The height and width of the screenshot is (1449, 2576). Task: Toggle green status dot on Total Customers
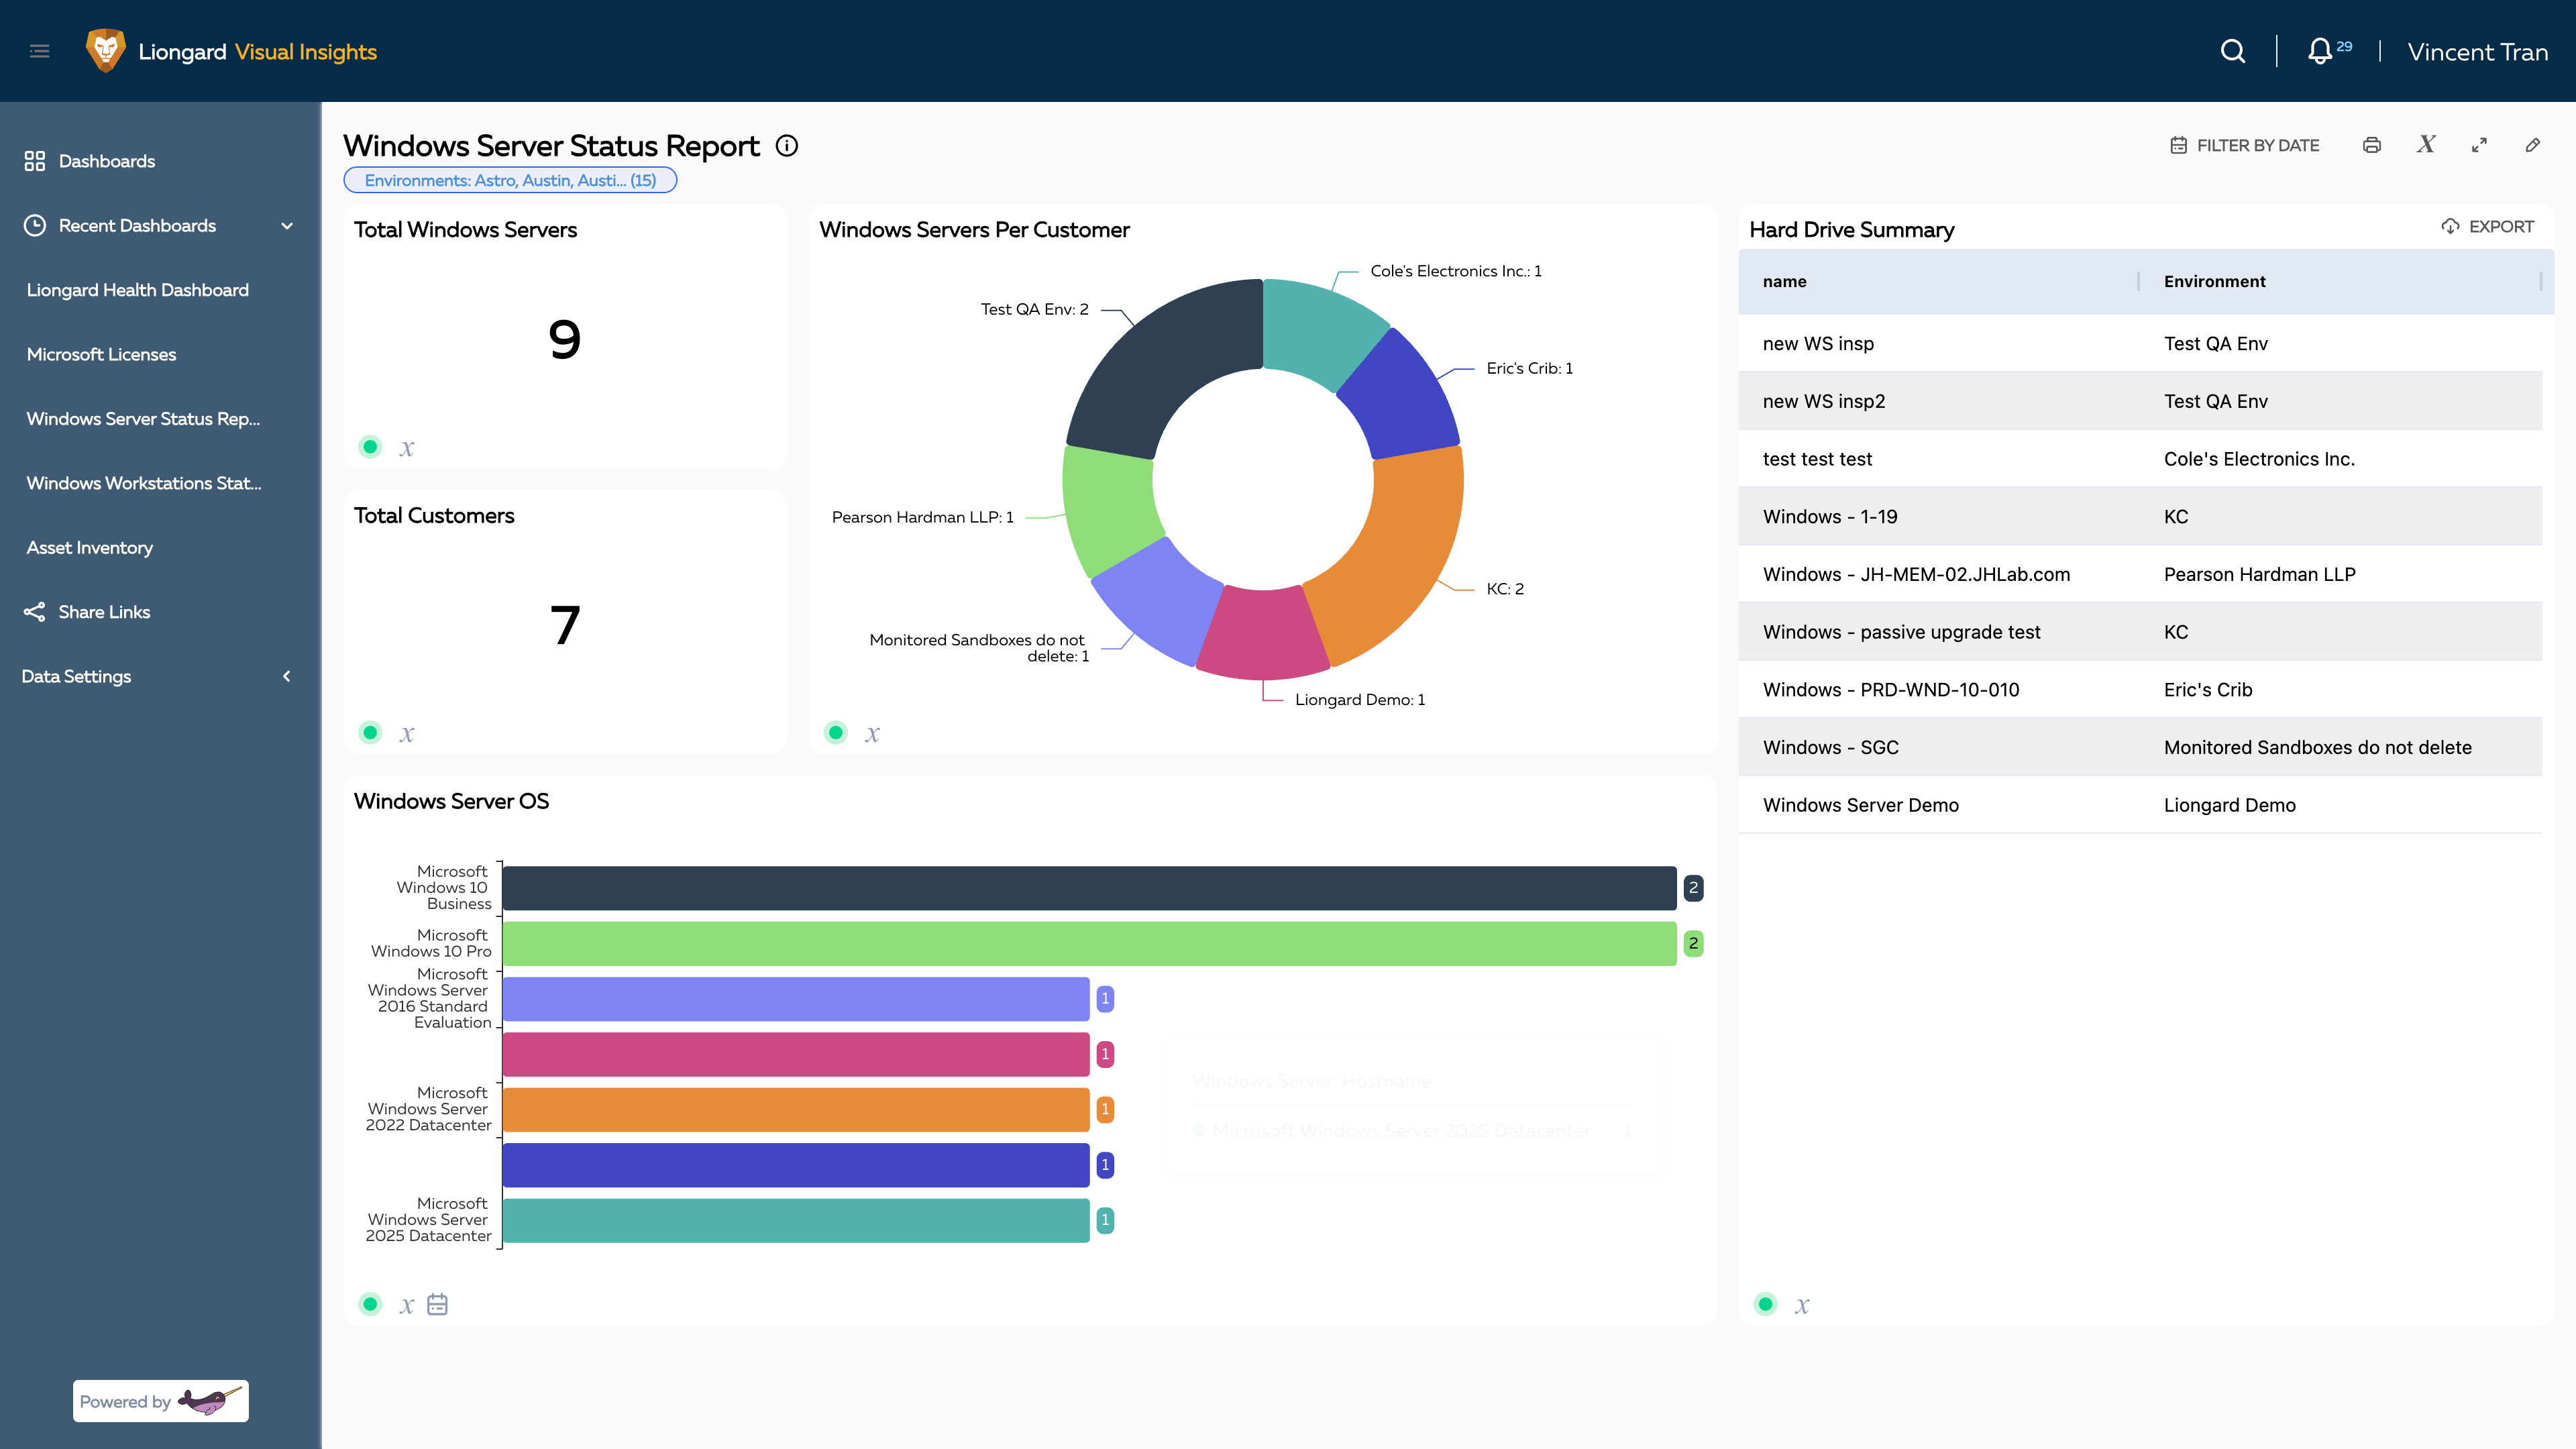click(370, 732)
